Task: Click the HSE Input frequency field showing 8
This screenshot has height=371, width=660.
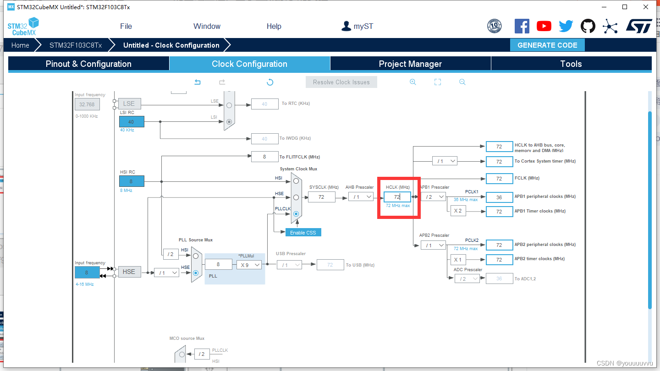Action: 87,272
